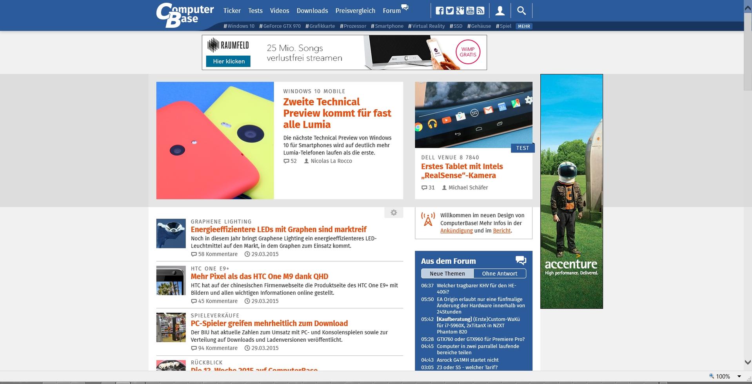Open Erstes Tablet mit Intels RealSense article
752x384 pixels.
point(462,171)
